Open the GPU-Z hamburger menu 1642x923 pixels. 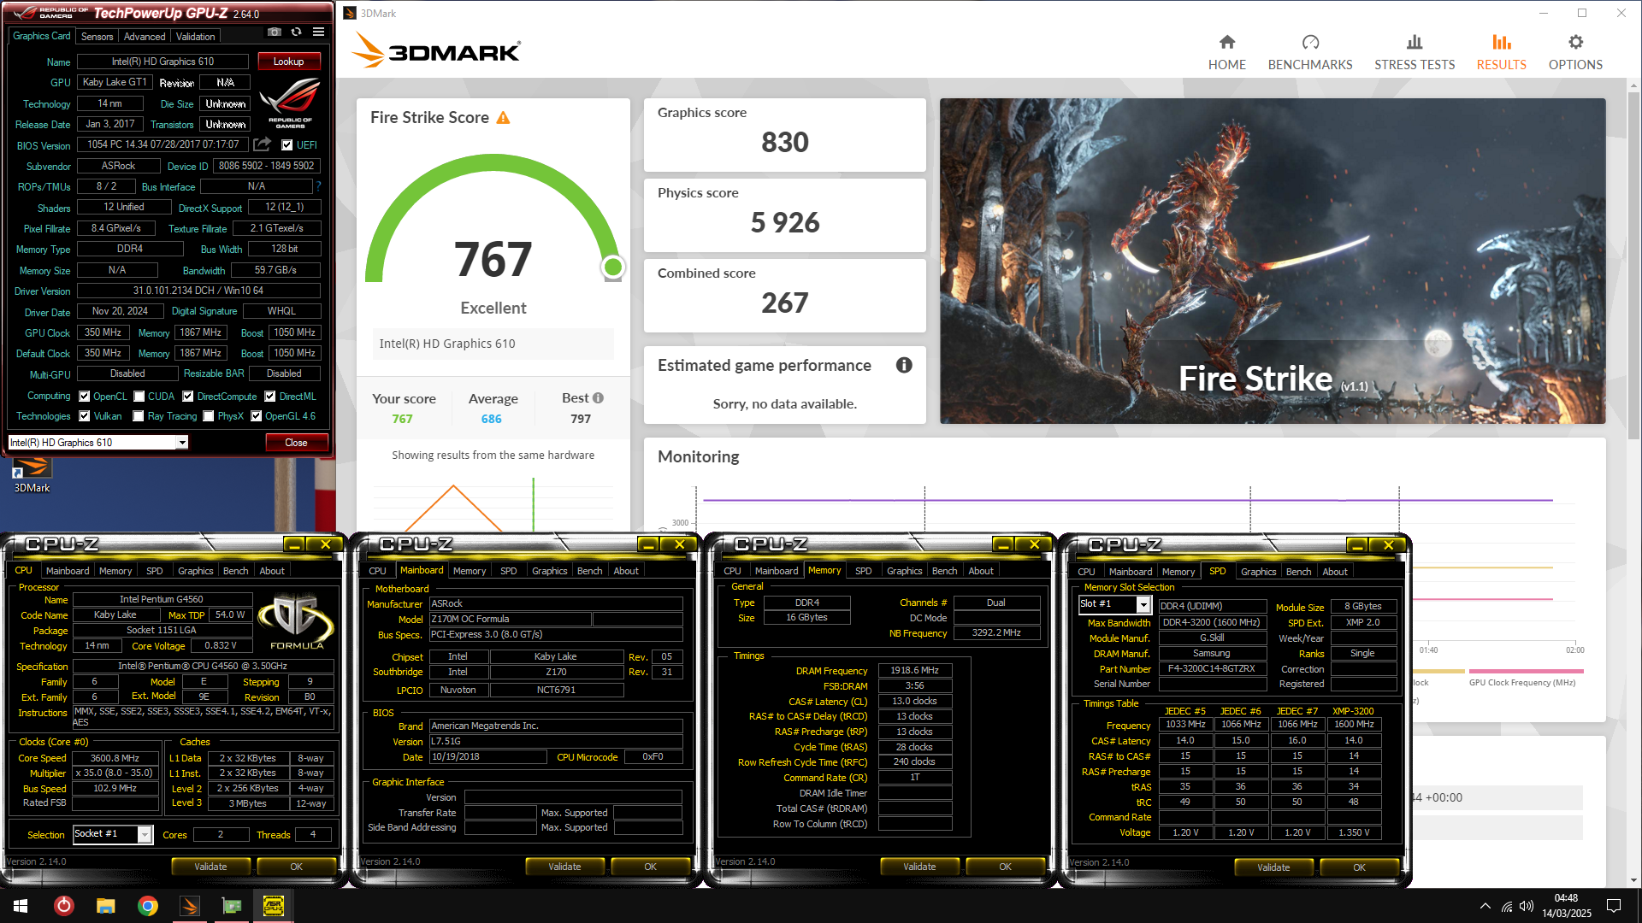pos(318,32)
